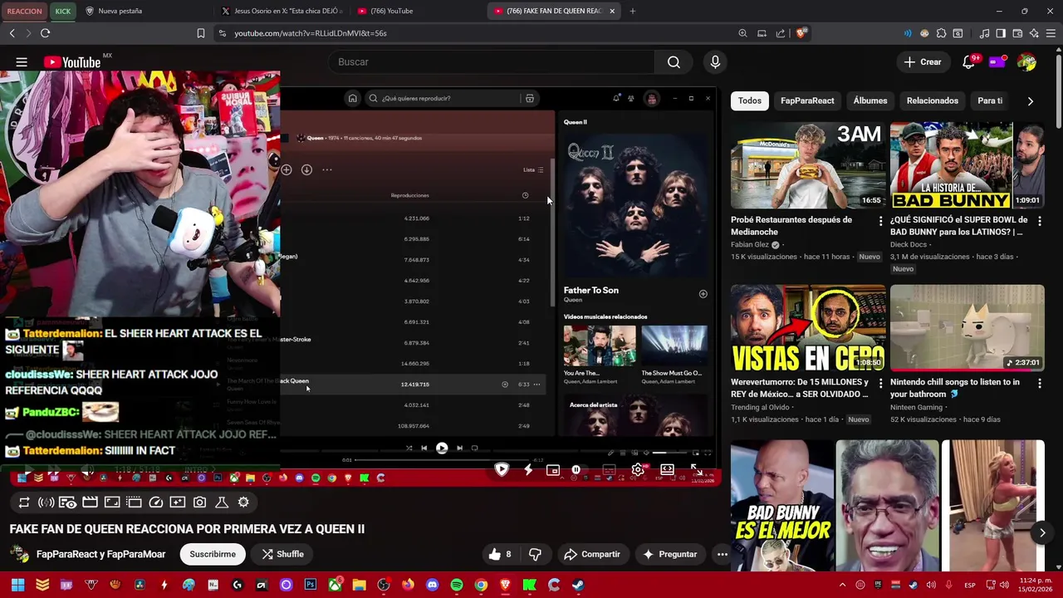Open the FapParaReact y FapParaMoar channel link

(100, 554)
